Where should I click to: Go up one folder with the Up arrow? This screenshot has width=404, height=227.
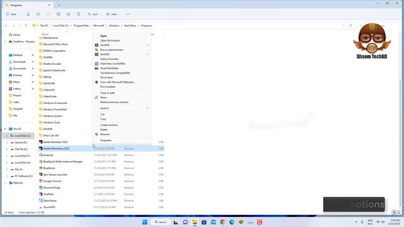click(26, 26)
